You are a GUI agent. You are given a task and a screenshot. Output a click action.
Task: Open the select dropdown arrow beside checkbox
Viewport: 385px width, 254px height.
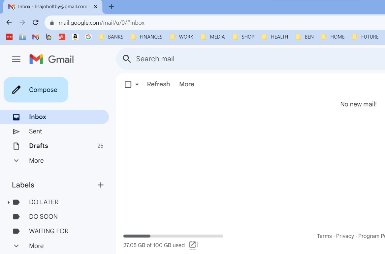(x=137, y=84)
